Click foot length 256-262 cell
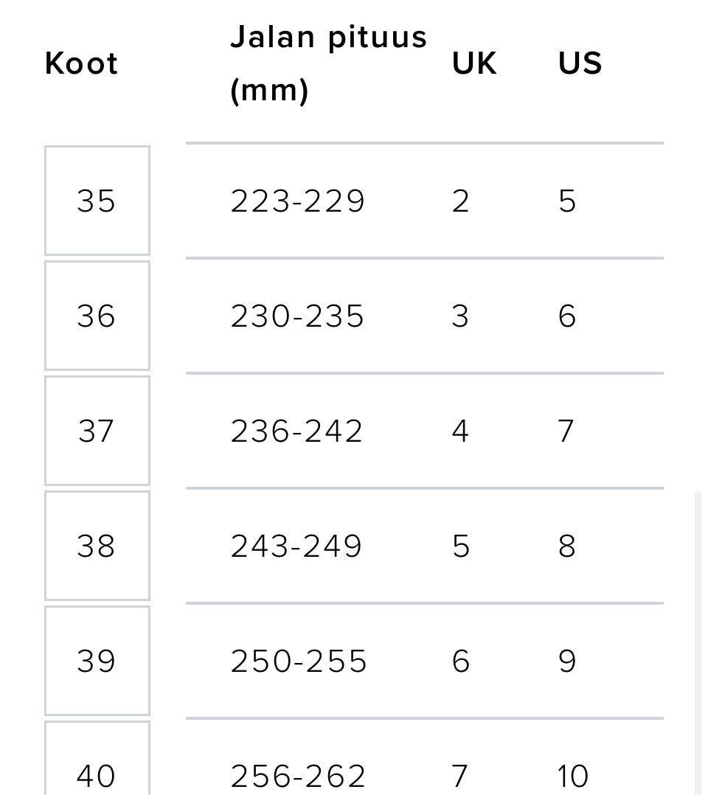This screenshot has height=795, width=708. (298, 775)
